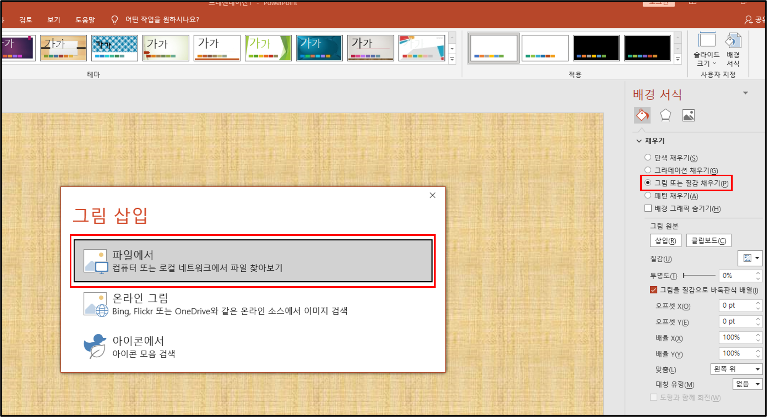Click the lightbulb Tell Me icon
767x417 pixels.
(x=114, y=20)
